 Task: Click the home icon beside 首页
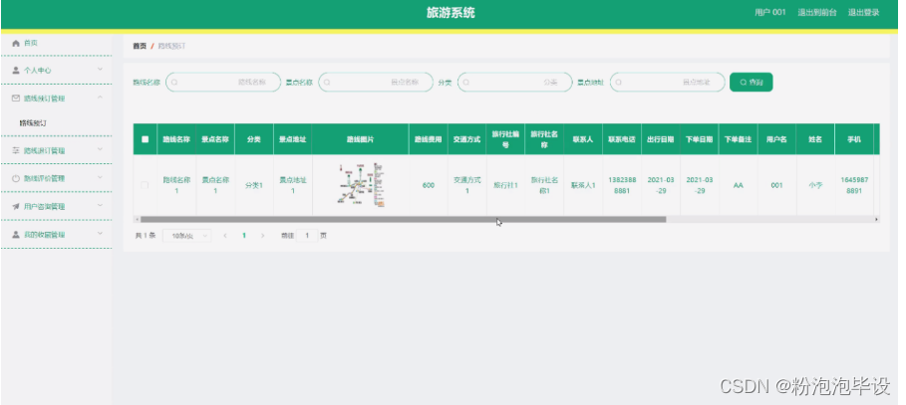tap(16, 44)
